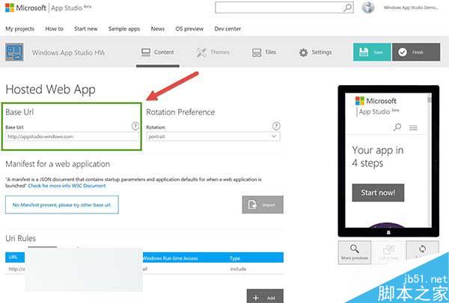Click the 'all' cell in Uri Rules table
The height and width of the screenshot is (303, 449).
click(145, 269)
